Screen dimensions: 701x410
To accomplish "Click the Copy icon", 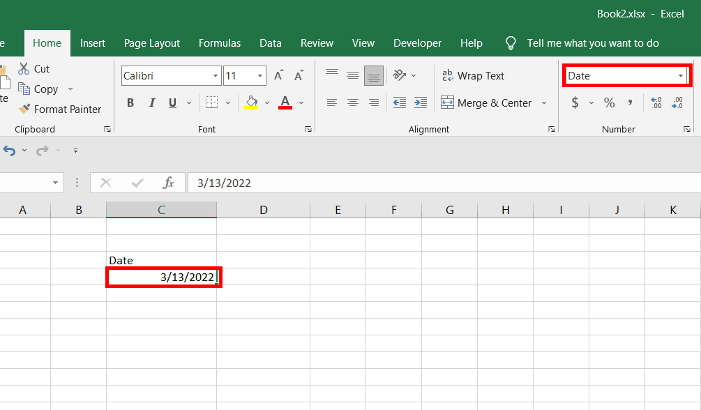I will 24,88.
